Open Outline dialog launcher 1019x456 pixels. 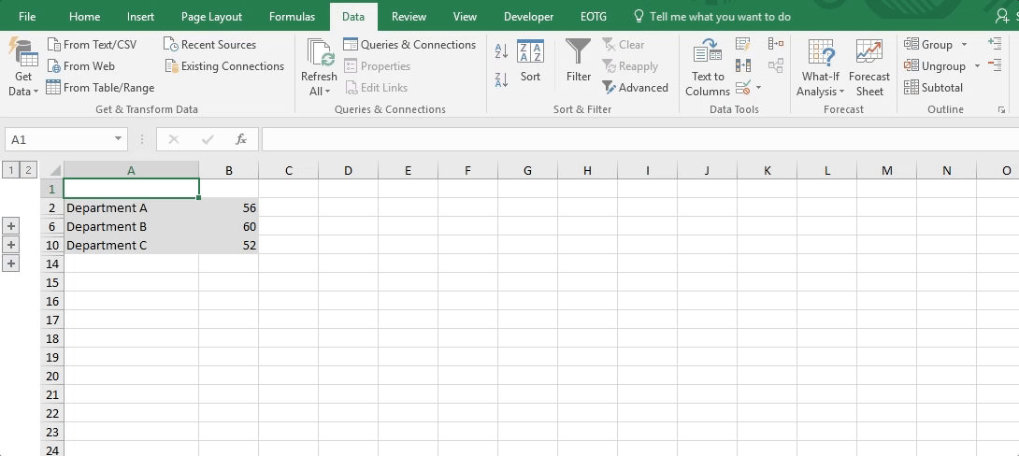click(1001, 110)
